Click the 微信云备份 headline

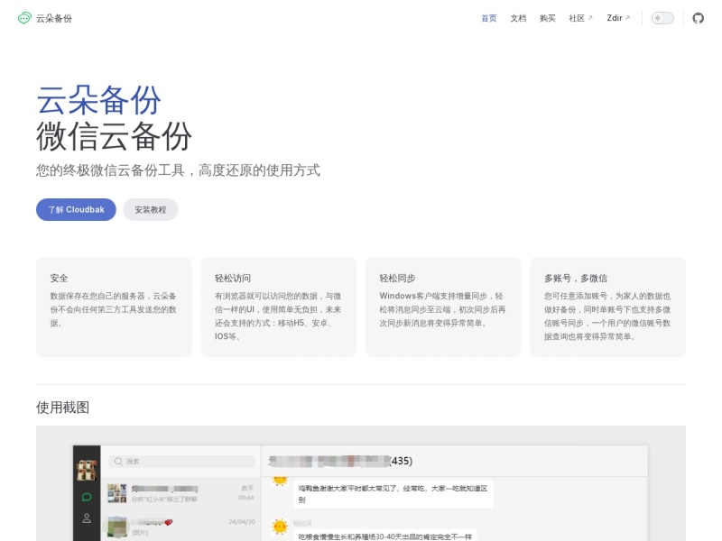(114, 136)
